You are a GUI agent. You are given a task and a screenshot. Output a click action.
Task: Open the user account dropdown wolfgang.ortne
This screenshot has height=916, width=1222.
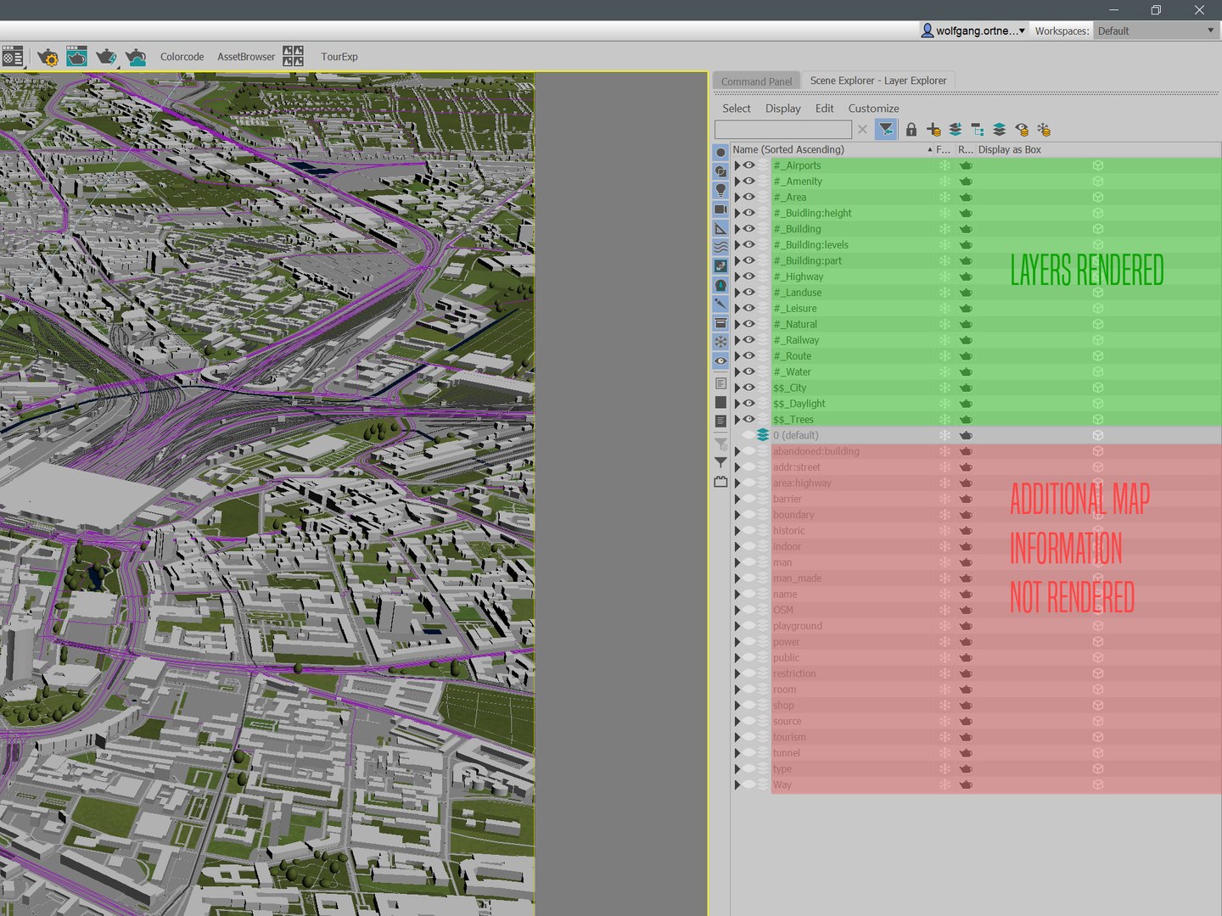(974, 31)
